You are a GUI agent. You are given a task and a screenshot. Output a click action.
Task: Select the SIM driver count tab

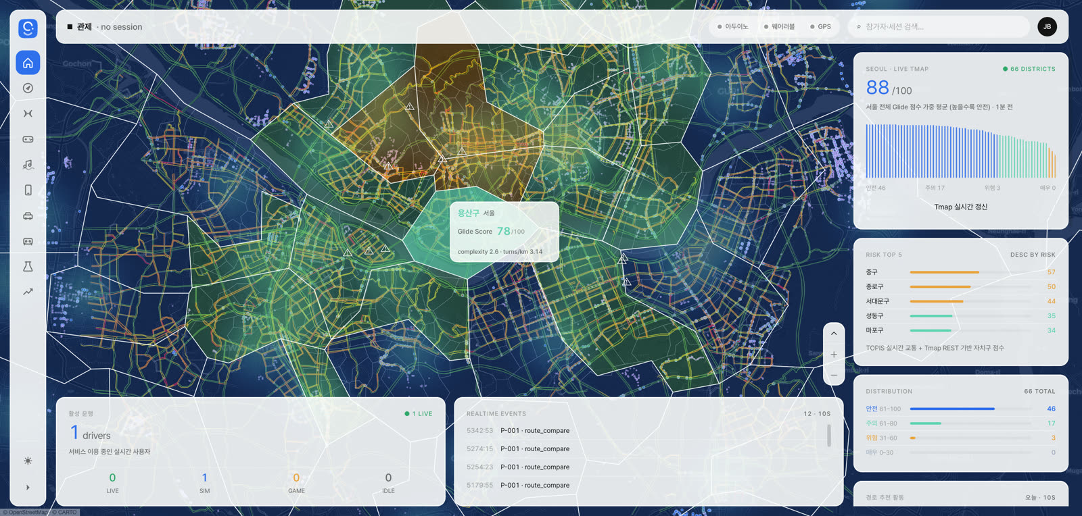pos(204,483)
